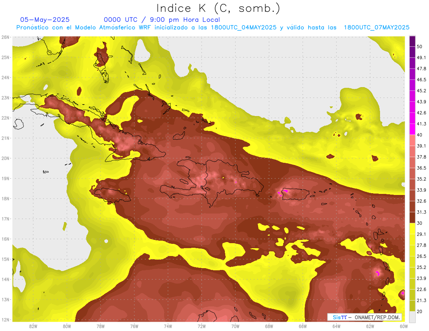Pick the bright yellow legend segment below 30
Viewport: 429px width, 331px height.
coord(412,229)
